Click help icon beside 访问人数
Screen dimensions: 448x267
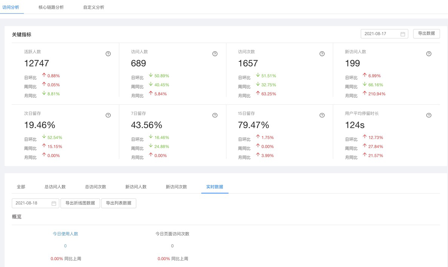tap(215, 54)
